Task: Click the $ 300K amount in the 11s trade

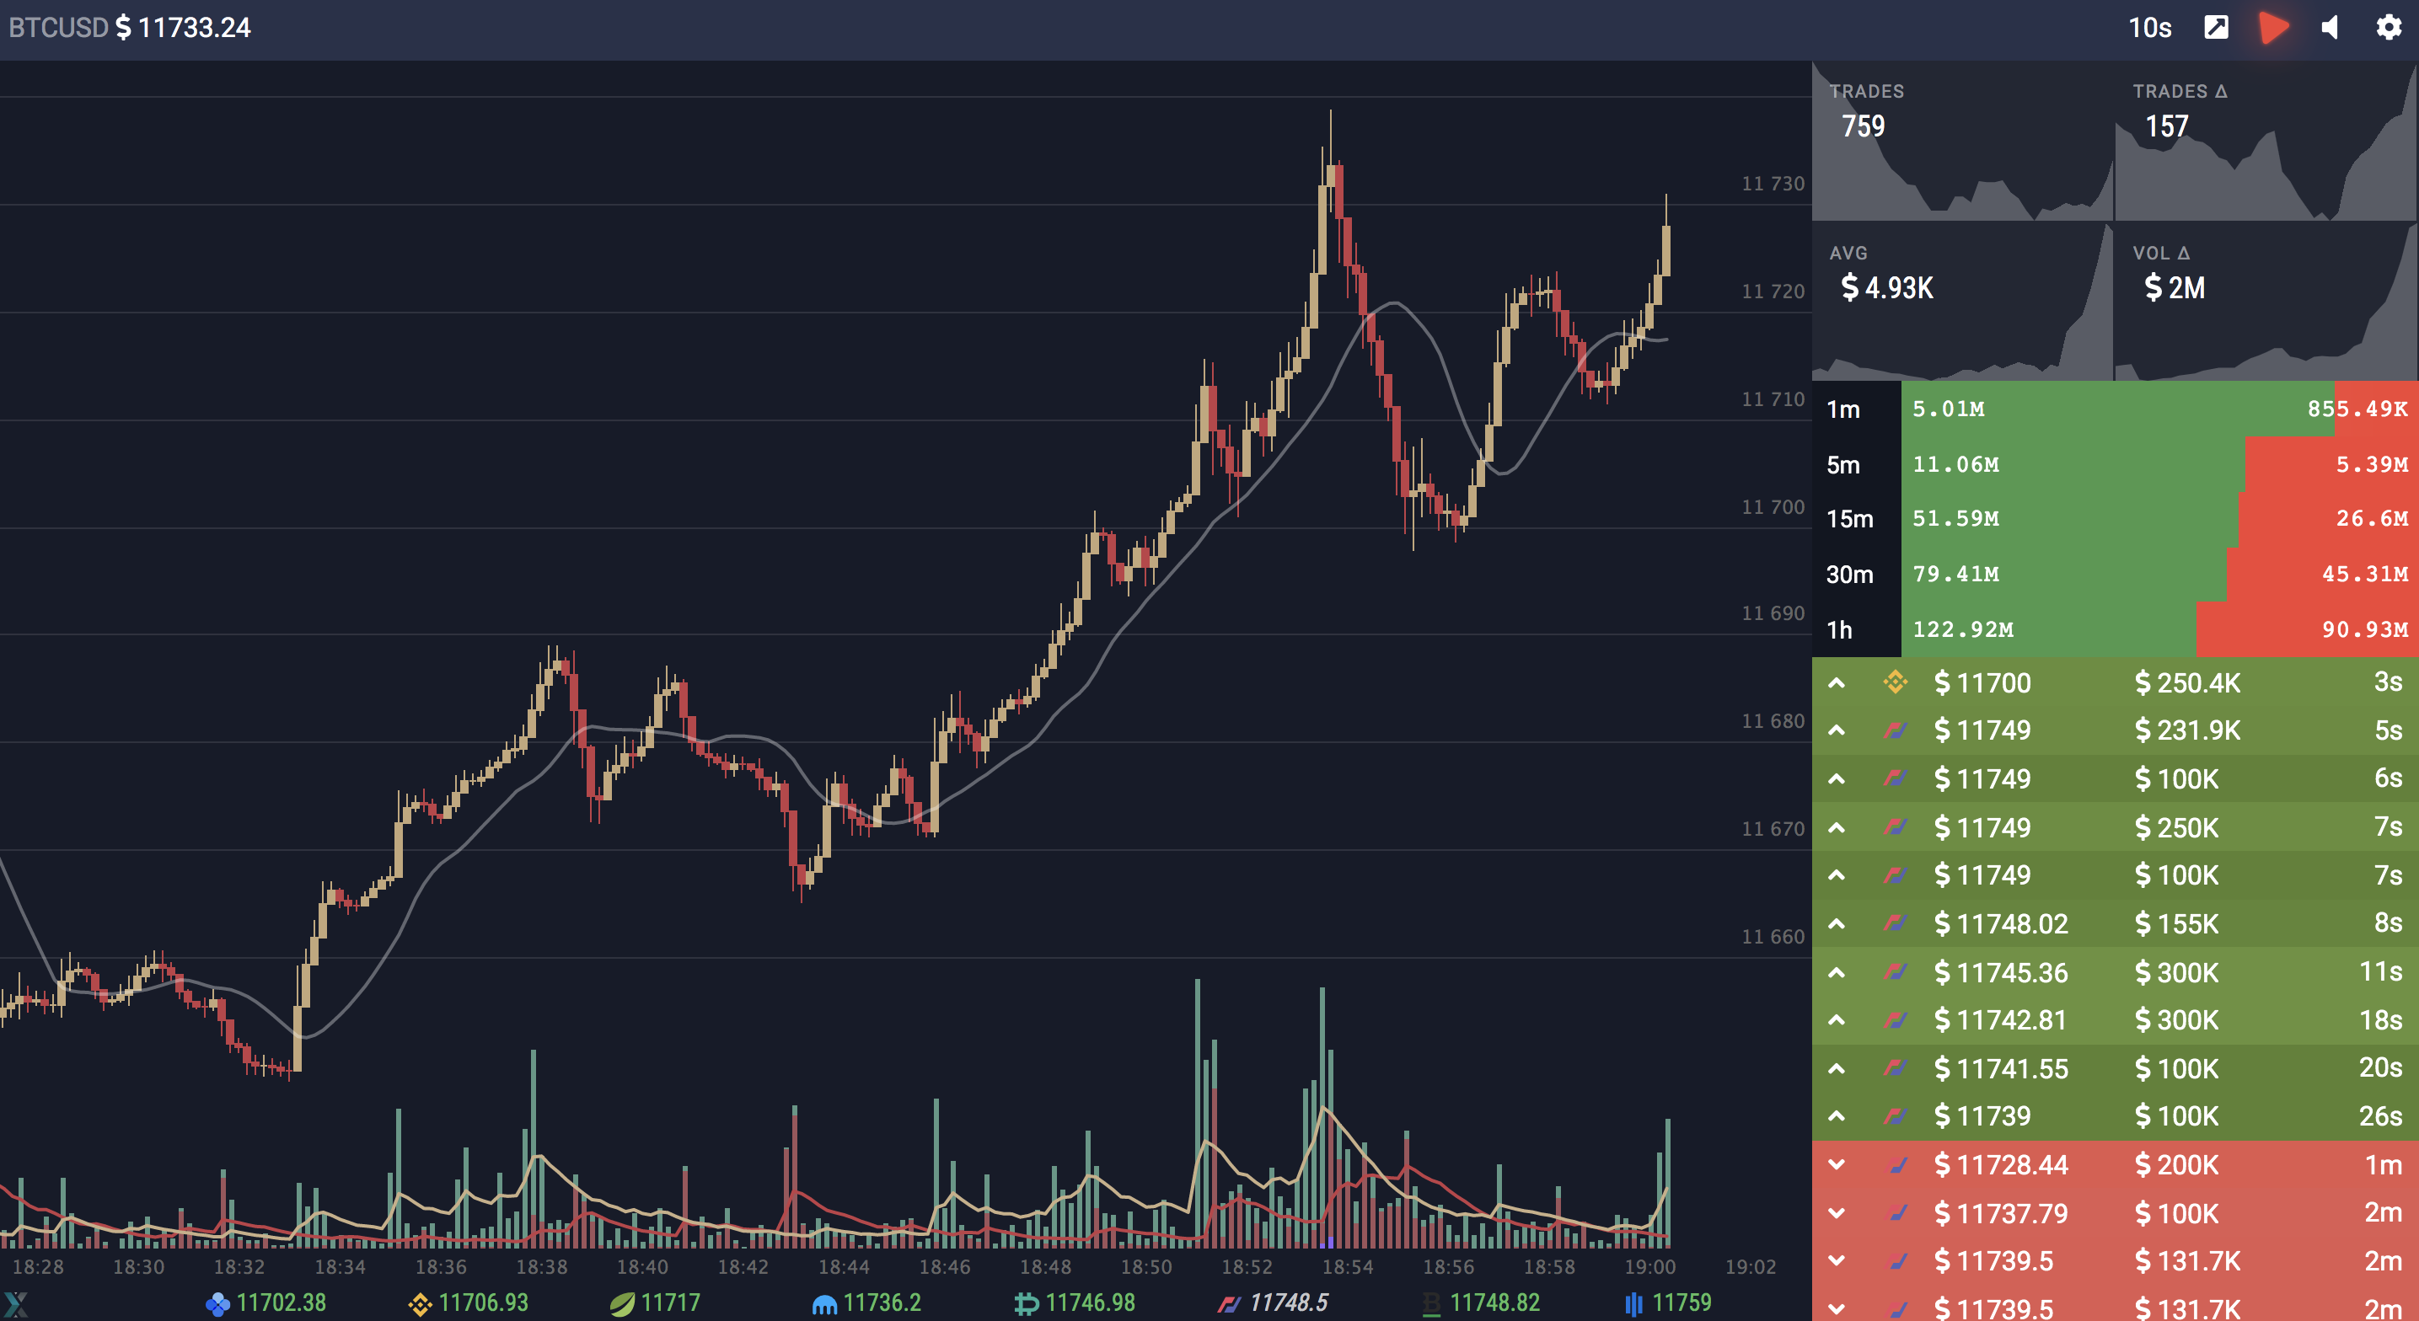Action: (2177, 971)
